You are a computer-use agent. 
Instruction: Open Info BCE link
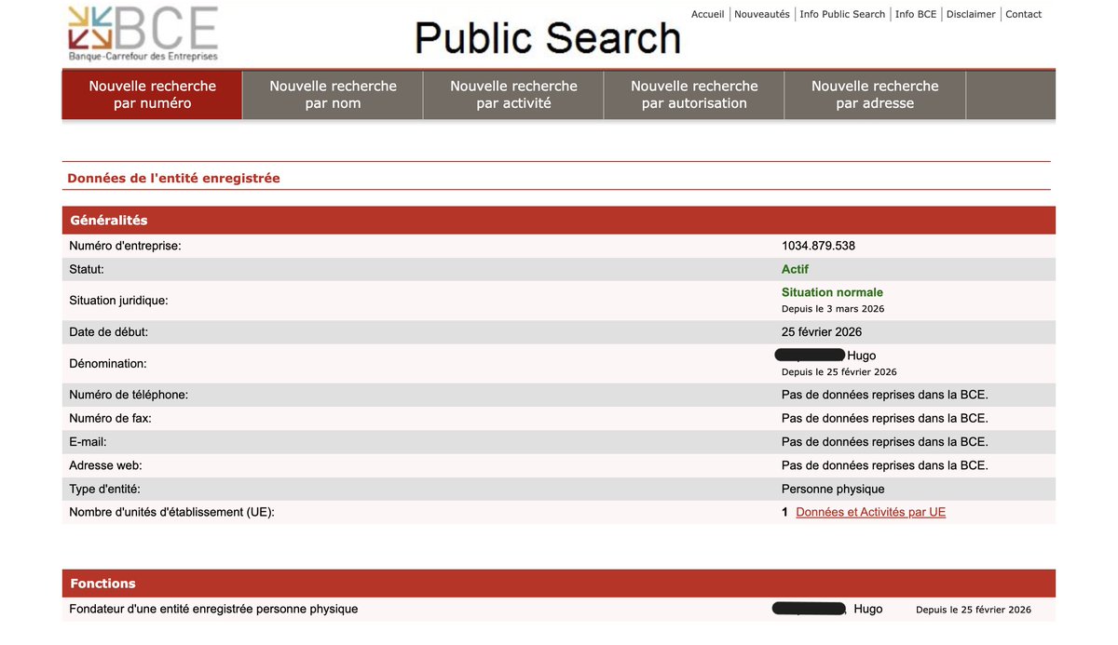click(916, 14)
